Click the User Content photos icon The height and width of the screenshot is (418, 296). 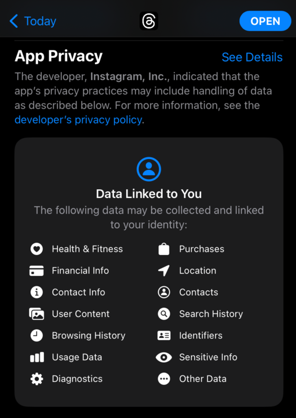click(x=36, y=313)
